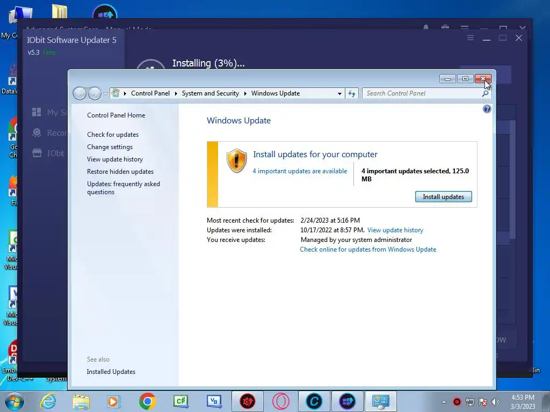This screenshot has height=412, width=550.
Task: Switch to IObit Software Updater taskbar icon
Action: (x=348, y=401)
